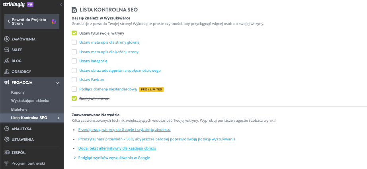Collapse the sidebar with the top arrow
The height and width of the screenshot is (169, 367).
(61, 4)
